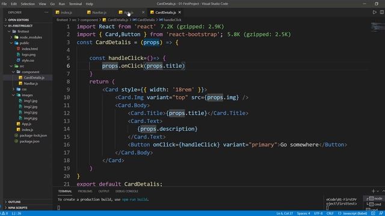The width and height of the screenshot is (385, 216).
Task: Open style.css in the explorer
Action: (x=28, y=60)
